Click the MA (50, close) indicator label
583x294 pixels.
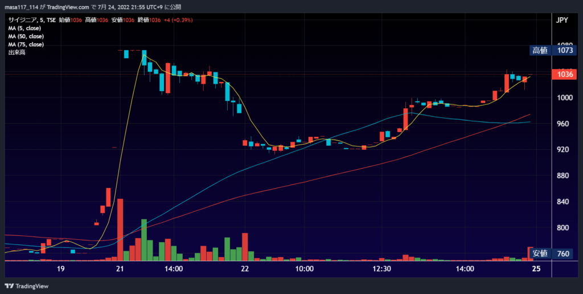pyautogui.click(x=26, y=36)
